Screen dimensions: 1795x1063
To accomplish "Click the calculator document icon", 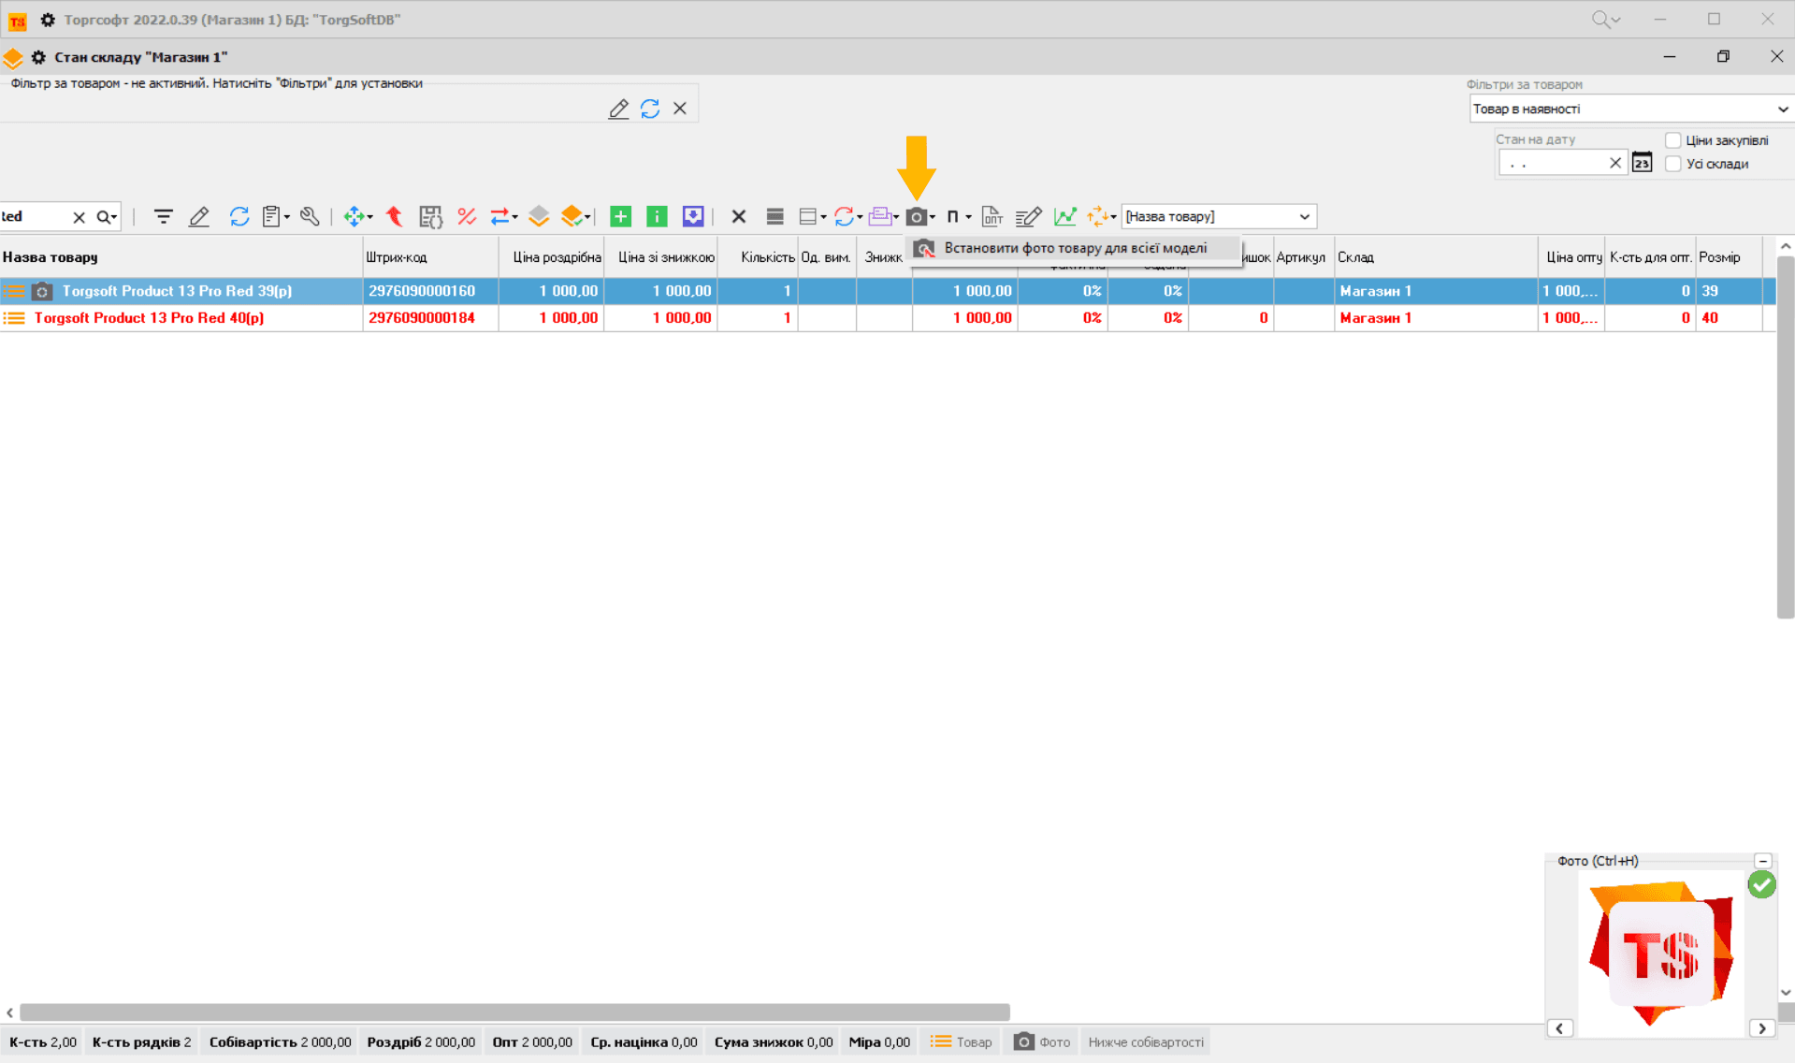I will (x=430, y=216).
